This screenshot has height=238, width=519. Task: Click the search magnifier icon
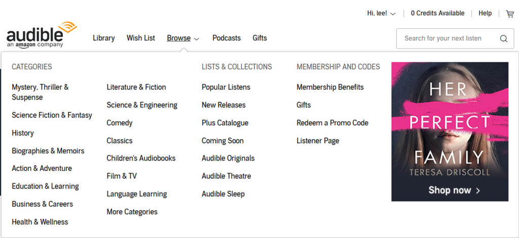click(503, 38)
